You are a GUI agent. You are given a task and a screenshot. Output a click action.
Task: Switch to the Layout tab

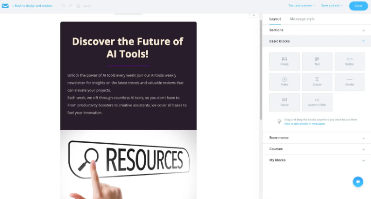tap(275, 19)
